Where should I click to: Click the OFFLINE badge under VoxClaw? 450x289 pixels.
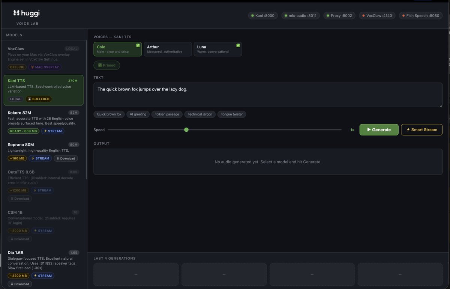(17, 67)
